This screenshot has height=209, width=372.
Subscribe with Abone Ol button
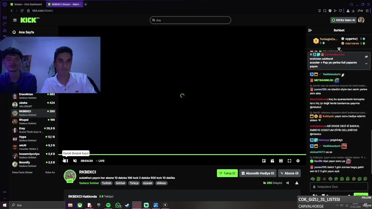pyautogui.click(x=289, y=173)
